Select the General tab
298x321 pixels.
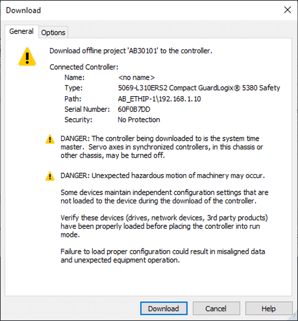pyautogui.click(x=21, y=31)
